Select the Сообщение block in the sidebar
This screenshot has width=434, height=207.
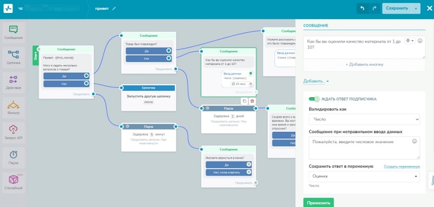(x=13, y=32)
